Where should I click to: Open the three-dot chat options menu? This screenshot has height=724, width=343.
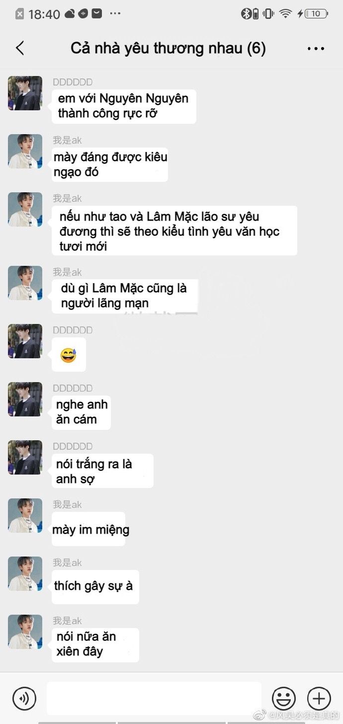coord(316,49)
